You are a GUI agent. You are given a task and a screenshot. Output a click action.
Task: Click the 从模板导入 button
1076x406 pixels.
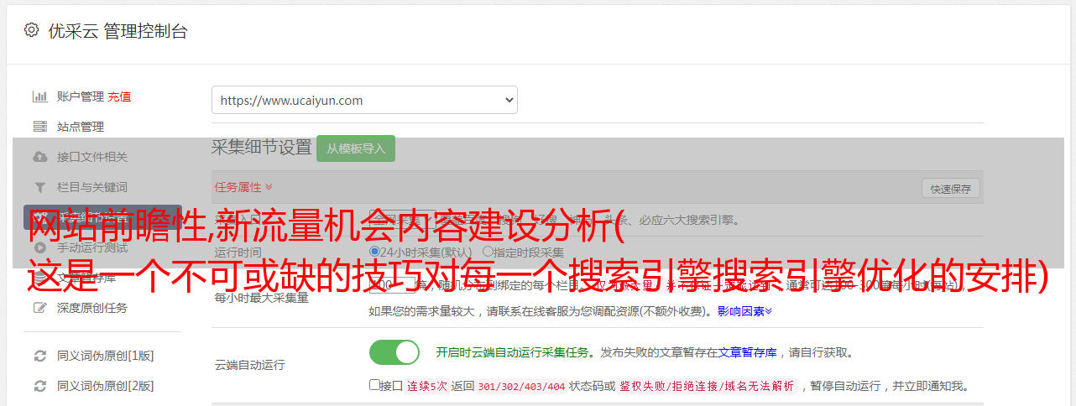[356, 148]
